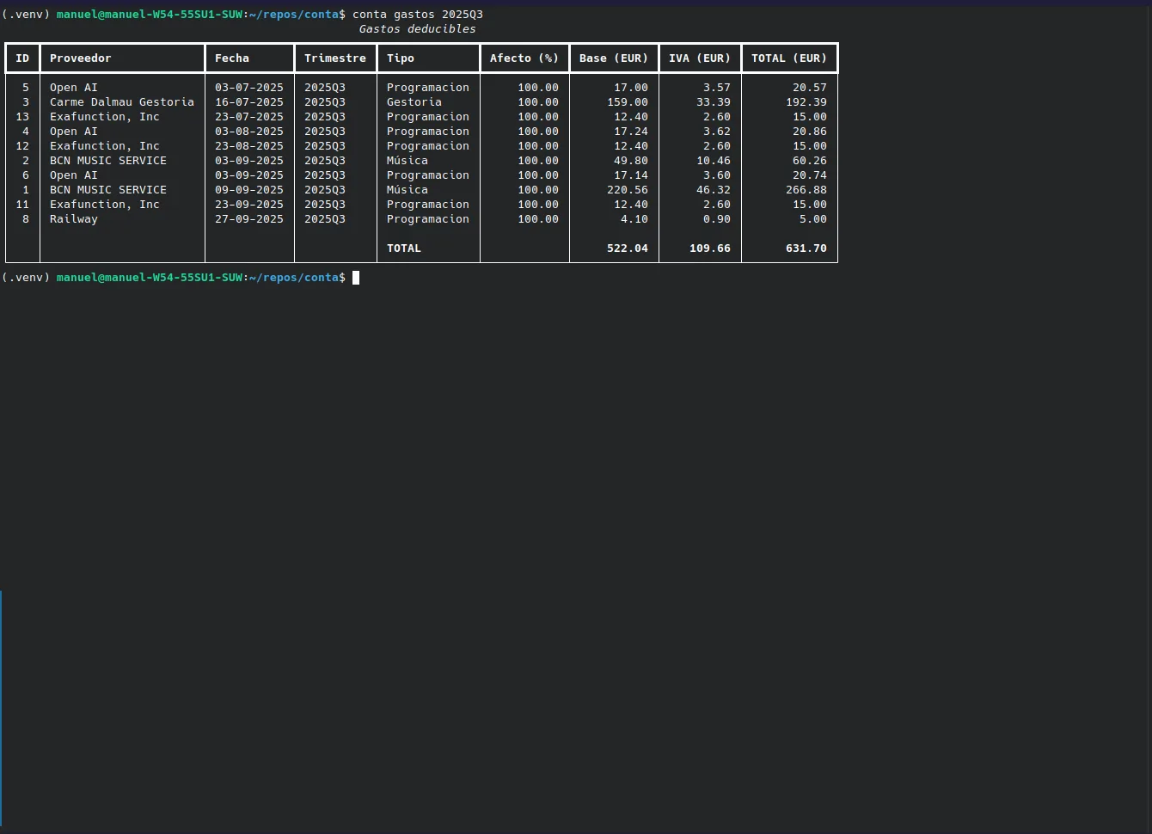This screenshot has width=1152, height=834.
Task: Click the 'Gestoria' type cell
Action: (x=414, y=102)
